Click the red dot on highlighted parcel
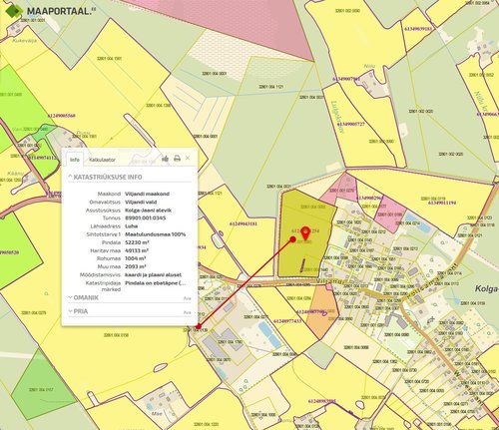 [293, 239]
